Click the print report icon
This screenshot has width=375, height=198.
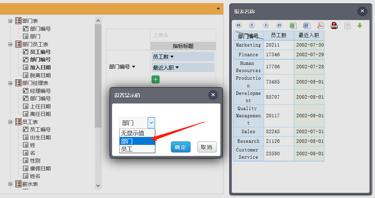pyautogui.click(x=334, y=25)
